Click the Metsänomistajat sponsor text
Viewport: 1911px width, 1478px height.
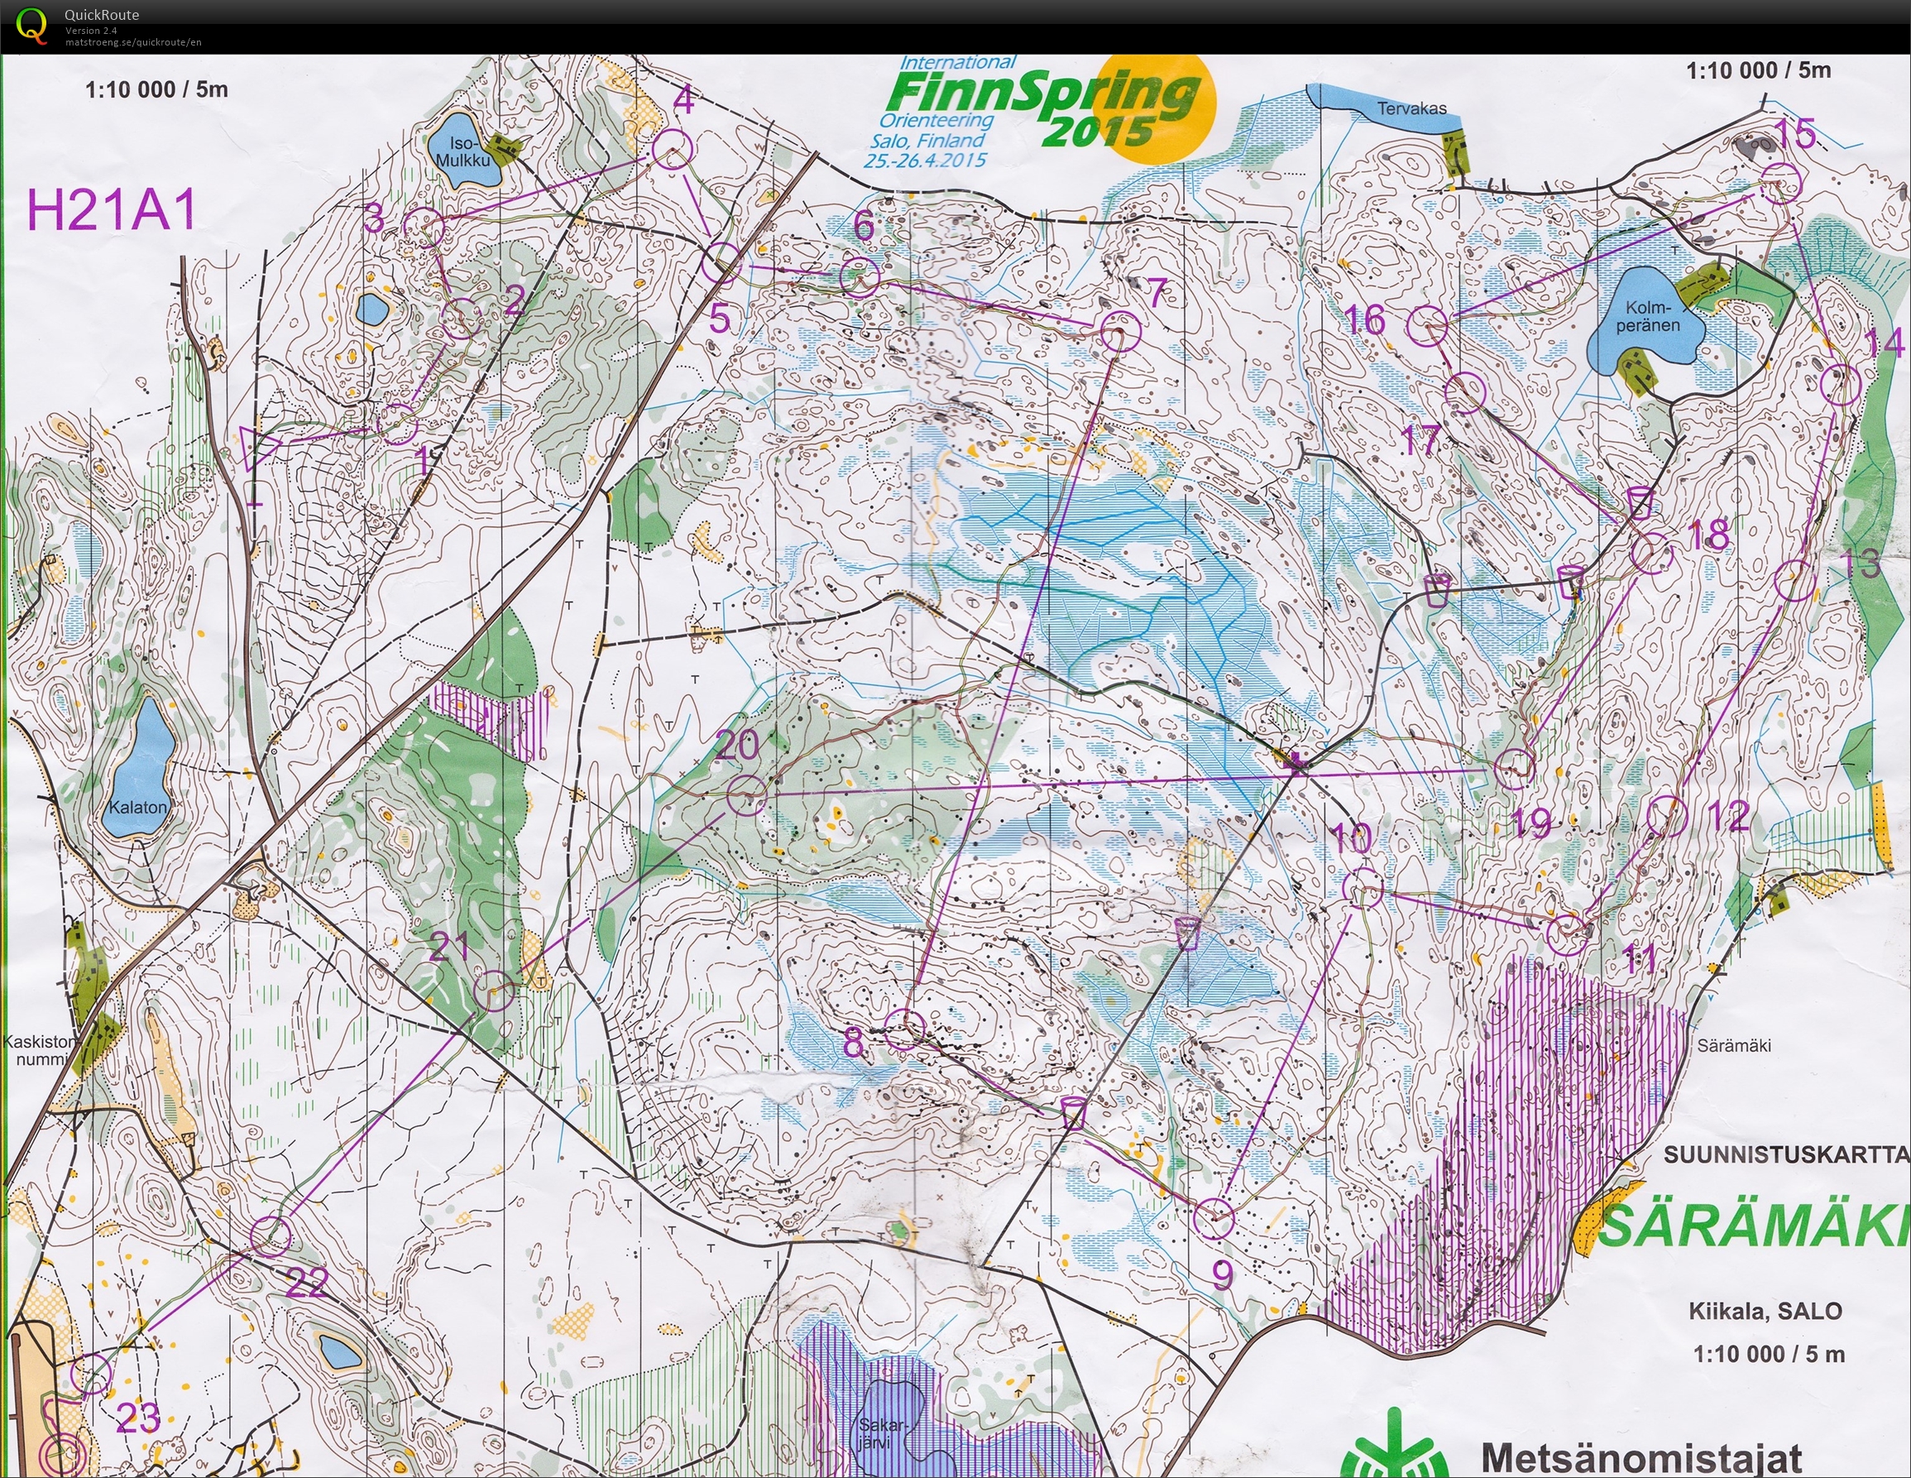point(1640,1458)
